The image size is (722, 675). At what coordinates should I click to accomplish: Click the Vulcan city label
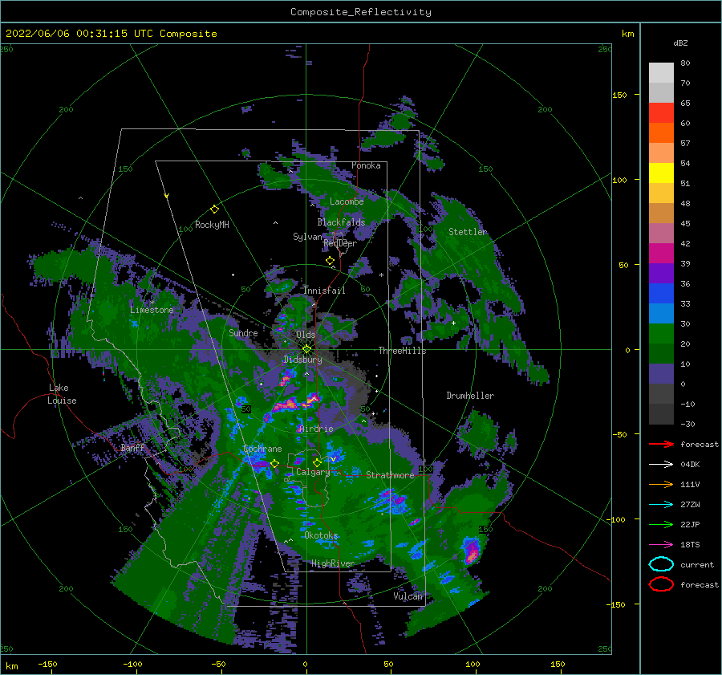[x=408, y=596]
